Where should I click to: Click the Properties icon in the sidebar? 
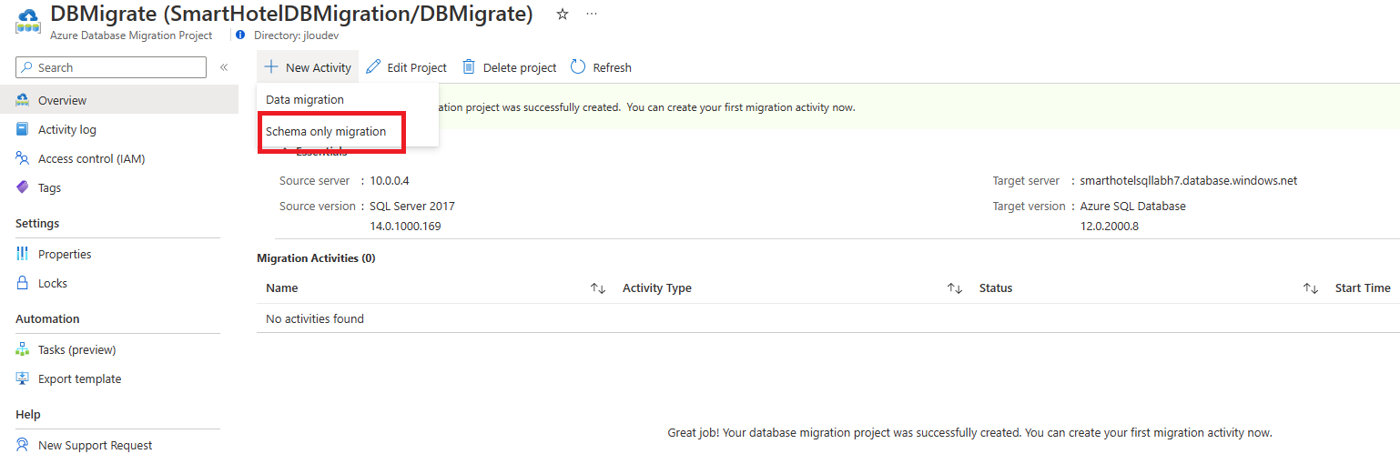[x=23, y=254]
